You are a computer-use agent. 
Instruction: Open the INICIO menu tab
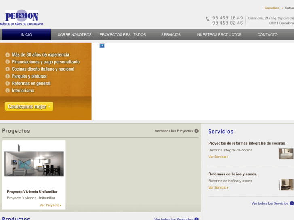click(x=26, y=34)
